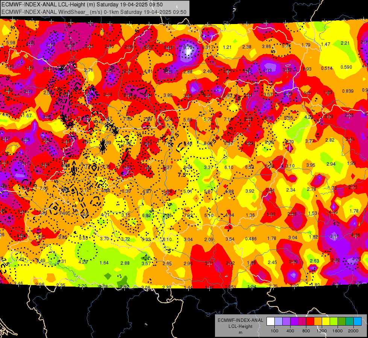Viewport: 368px width, 338px height.
Task: Click the wind shear value 3.86
Action: coord(267,47)
